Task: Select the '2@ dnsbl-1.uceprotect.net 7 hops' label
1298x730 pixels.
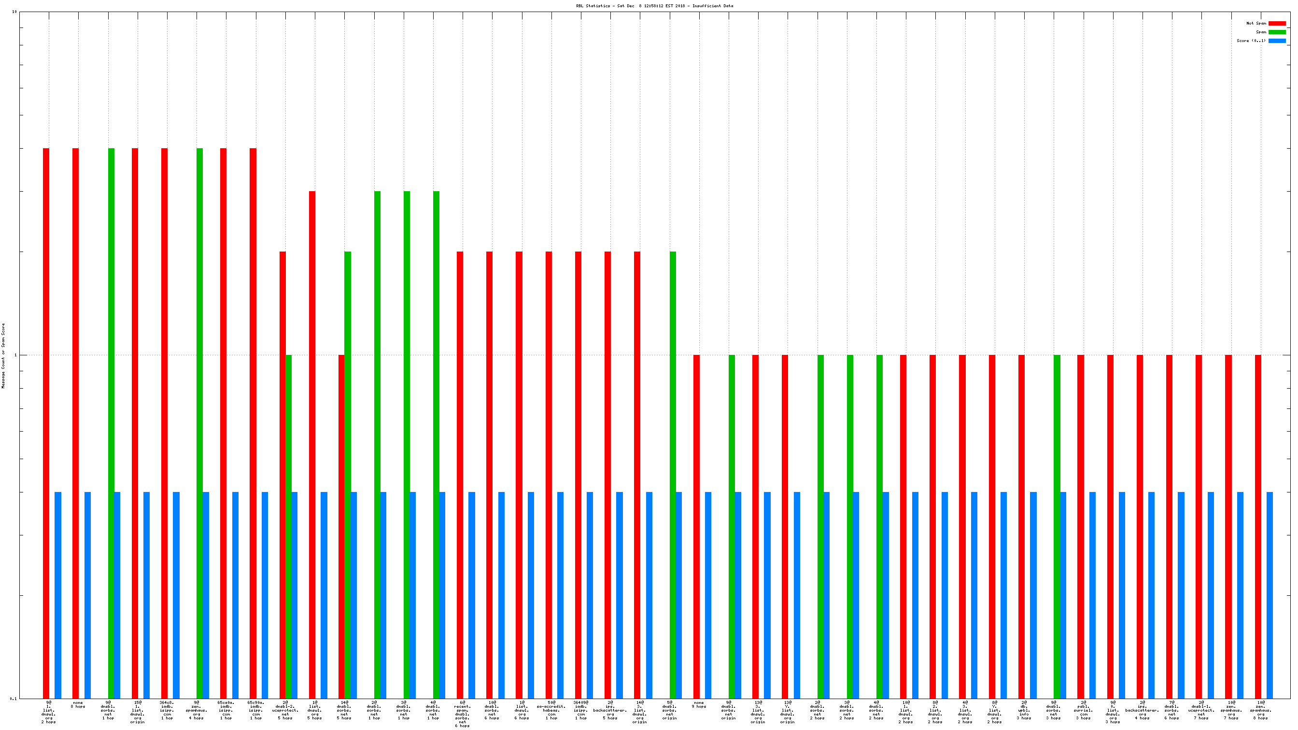Action: [1201, 710]
